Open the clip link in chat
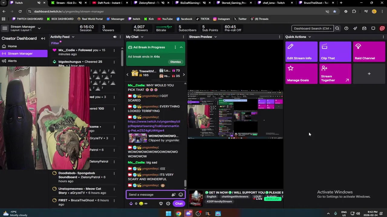 (x=154, y=126)
